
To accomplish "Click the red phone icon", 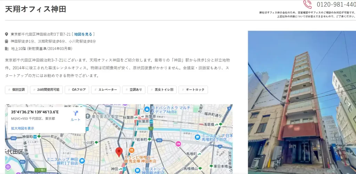I will click(x=307, y=5).
